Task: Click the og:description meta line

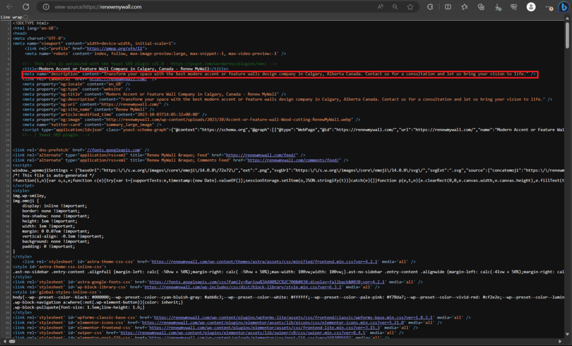Action: pyautogui.click(x=287, y=99)
